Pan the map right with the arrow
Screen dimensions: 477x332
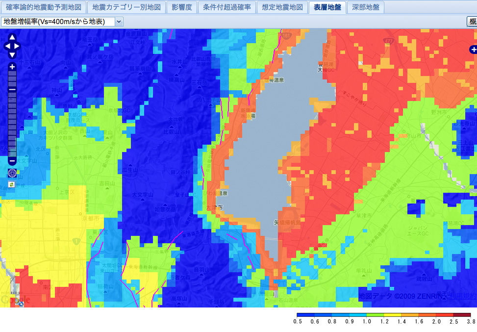pyautogui.click(x=17, y=46)
